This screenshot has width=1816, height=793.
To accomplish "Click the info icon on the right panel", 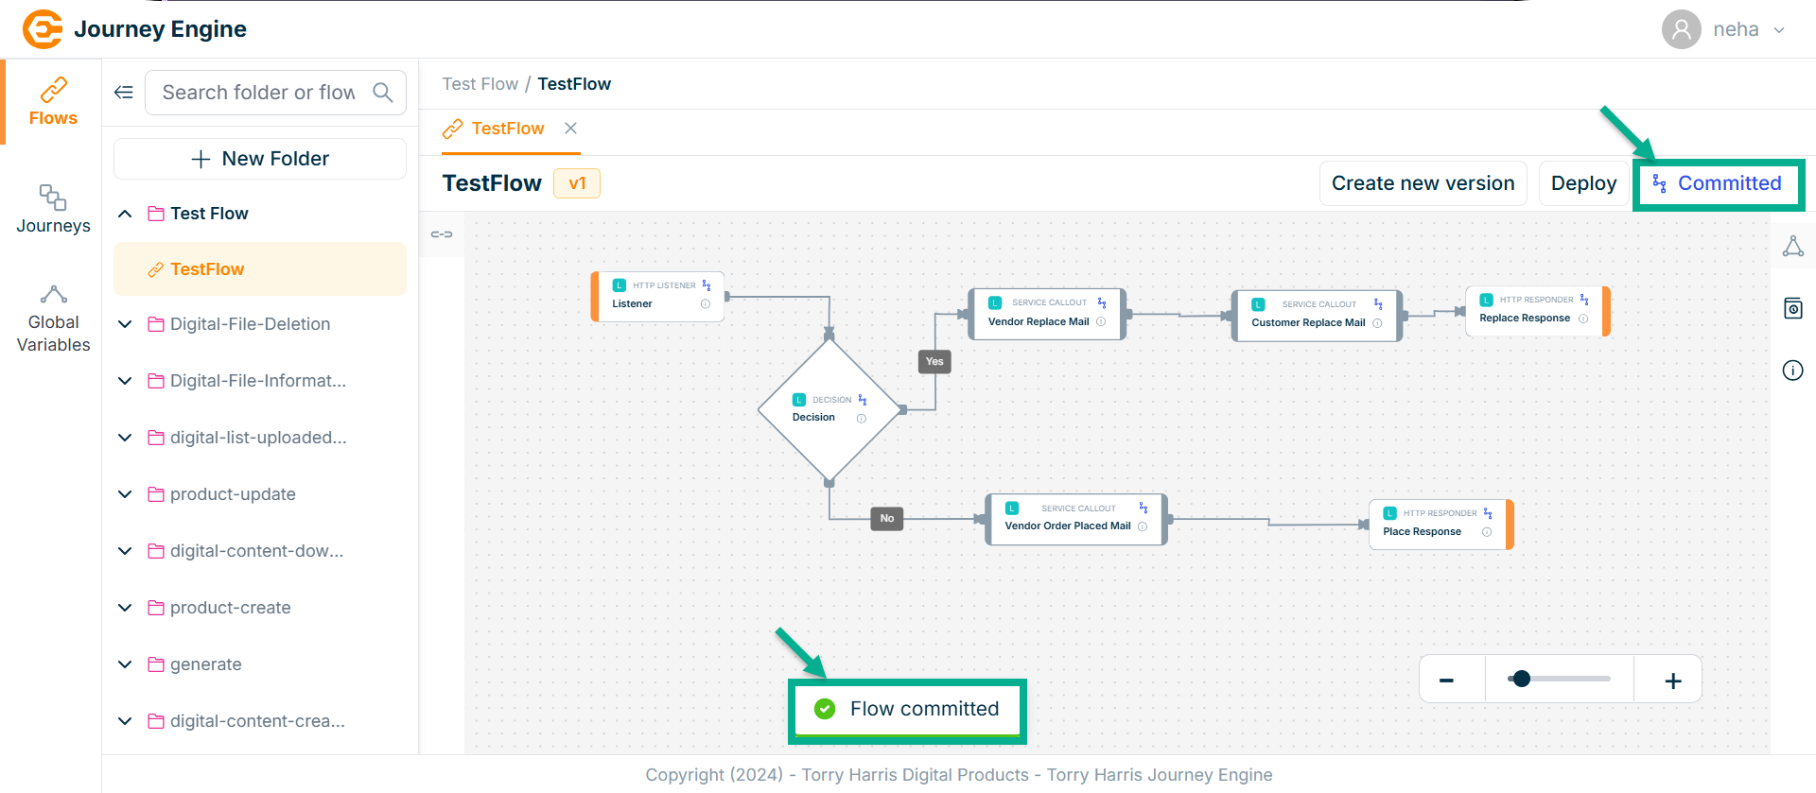I will click(x=1792, y=371).
